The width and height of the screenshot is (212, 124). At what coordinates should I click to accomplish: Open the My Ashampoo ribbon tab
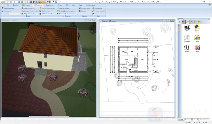90,5
